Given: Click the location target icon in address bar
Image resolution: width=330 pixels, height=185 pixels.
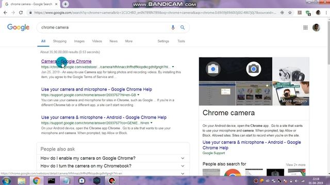Looking at the screenshot, I should (x=282, y=12).
